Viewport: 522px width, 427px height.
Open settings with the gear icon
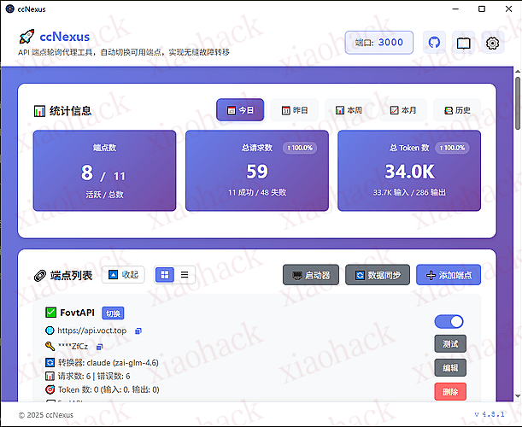click(x=492, y=42)
